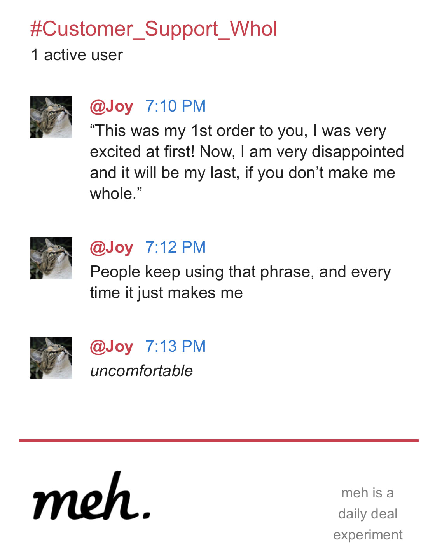Open the #Customer_Support_Whol channel title
This screenshot has height=548, width=421.
point(154,29)
